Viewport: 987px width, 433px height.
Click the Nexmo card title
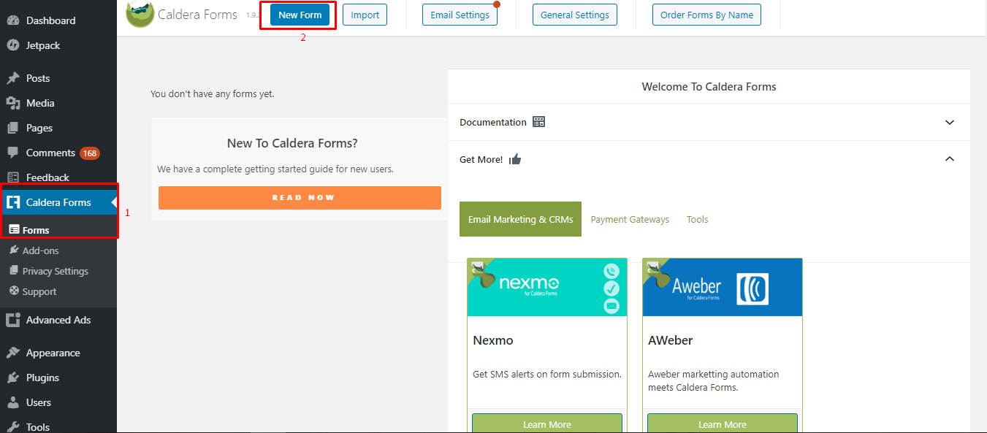[x=493, y=340]
